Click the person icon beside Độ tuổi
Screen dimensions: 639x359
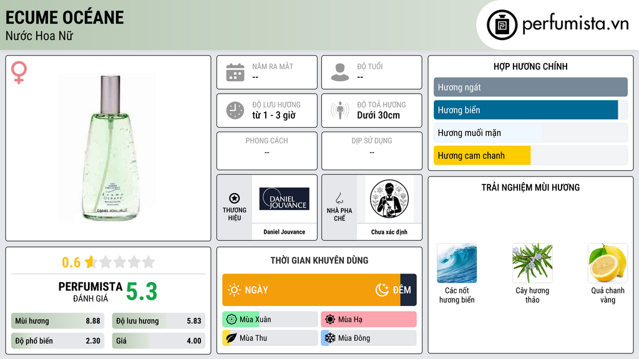(x=340, y=72)
